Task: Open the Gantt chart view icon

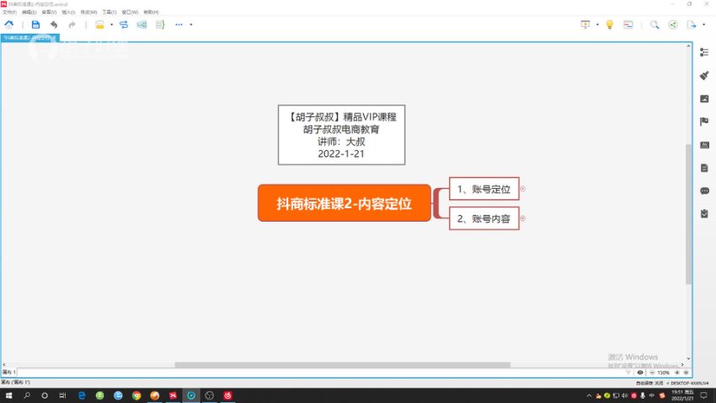Action: pyautogui.click(x=628, y=24)
